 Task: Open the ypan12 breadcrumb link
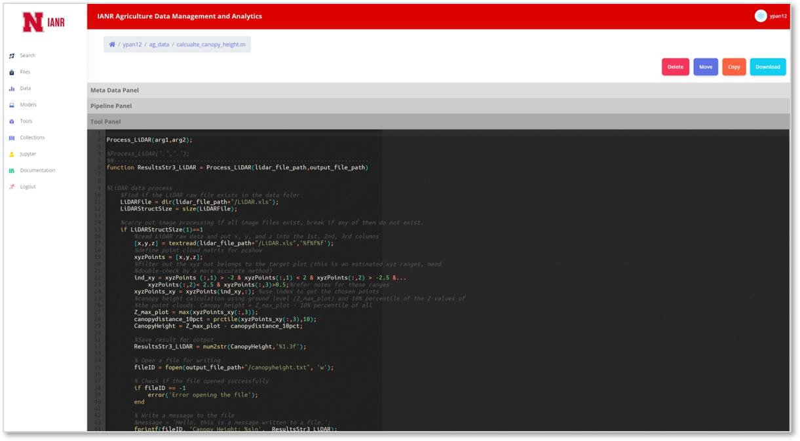coord(132,45)
